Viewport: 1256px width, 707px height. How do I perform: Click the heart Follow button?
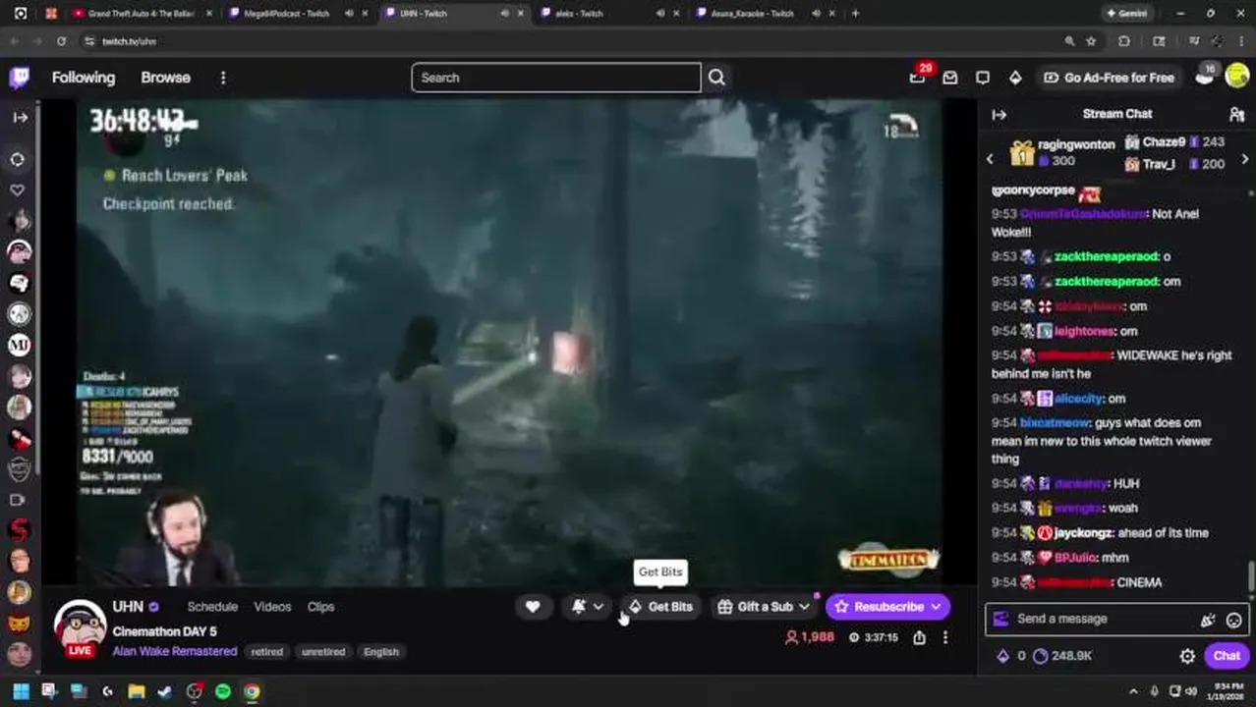coord(533,607)
